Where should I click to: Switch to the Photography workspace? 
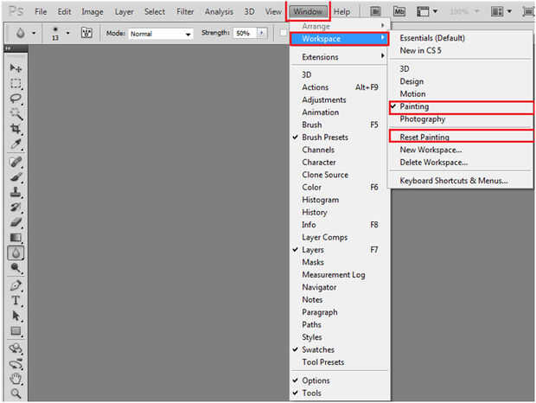click(460, 119)
